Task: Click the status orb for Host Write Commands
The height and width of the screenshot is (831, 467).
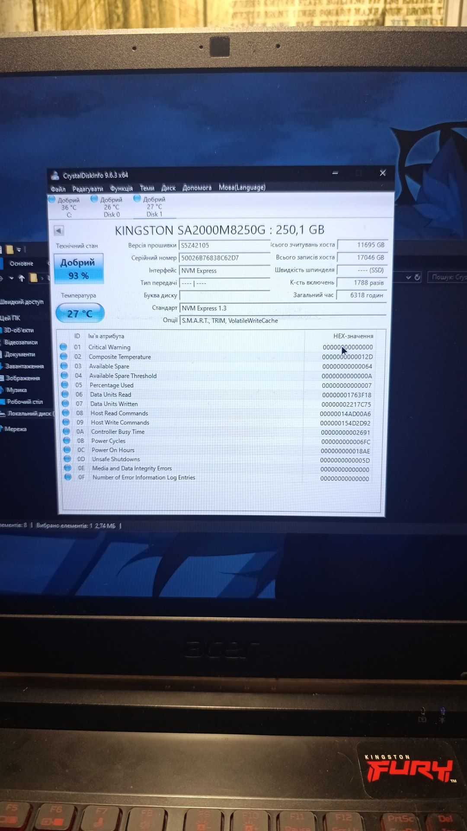Action: (x=66, y=422)
